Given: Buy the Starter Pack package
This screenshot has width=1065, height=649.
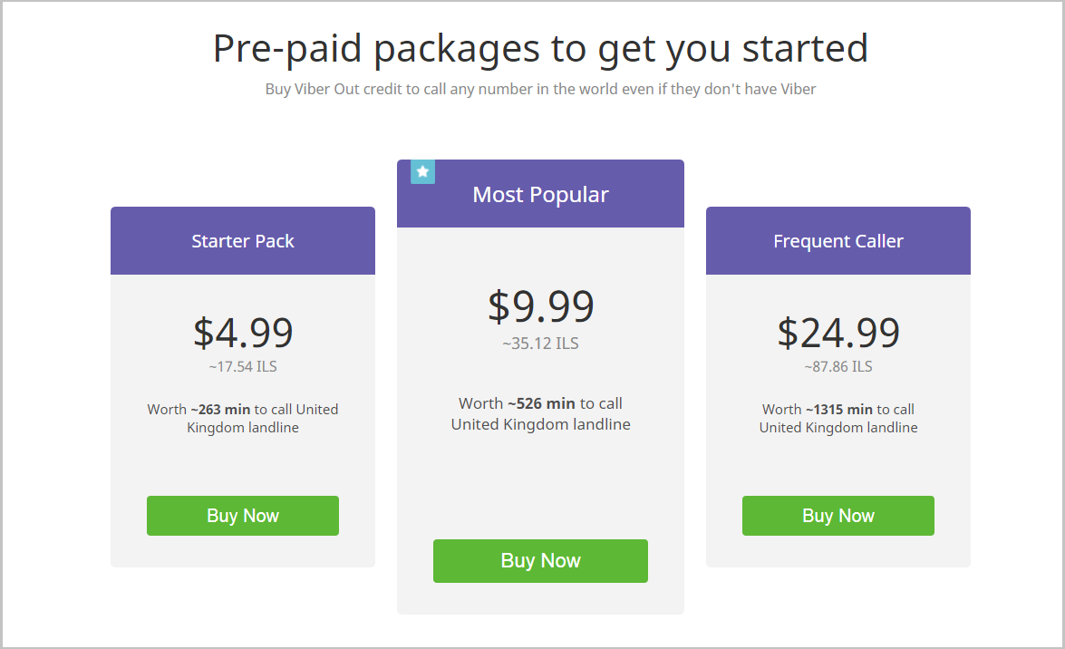Looking at the screenshot, I should 243,516.
